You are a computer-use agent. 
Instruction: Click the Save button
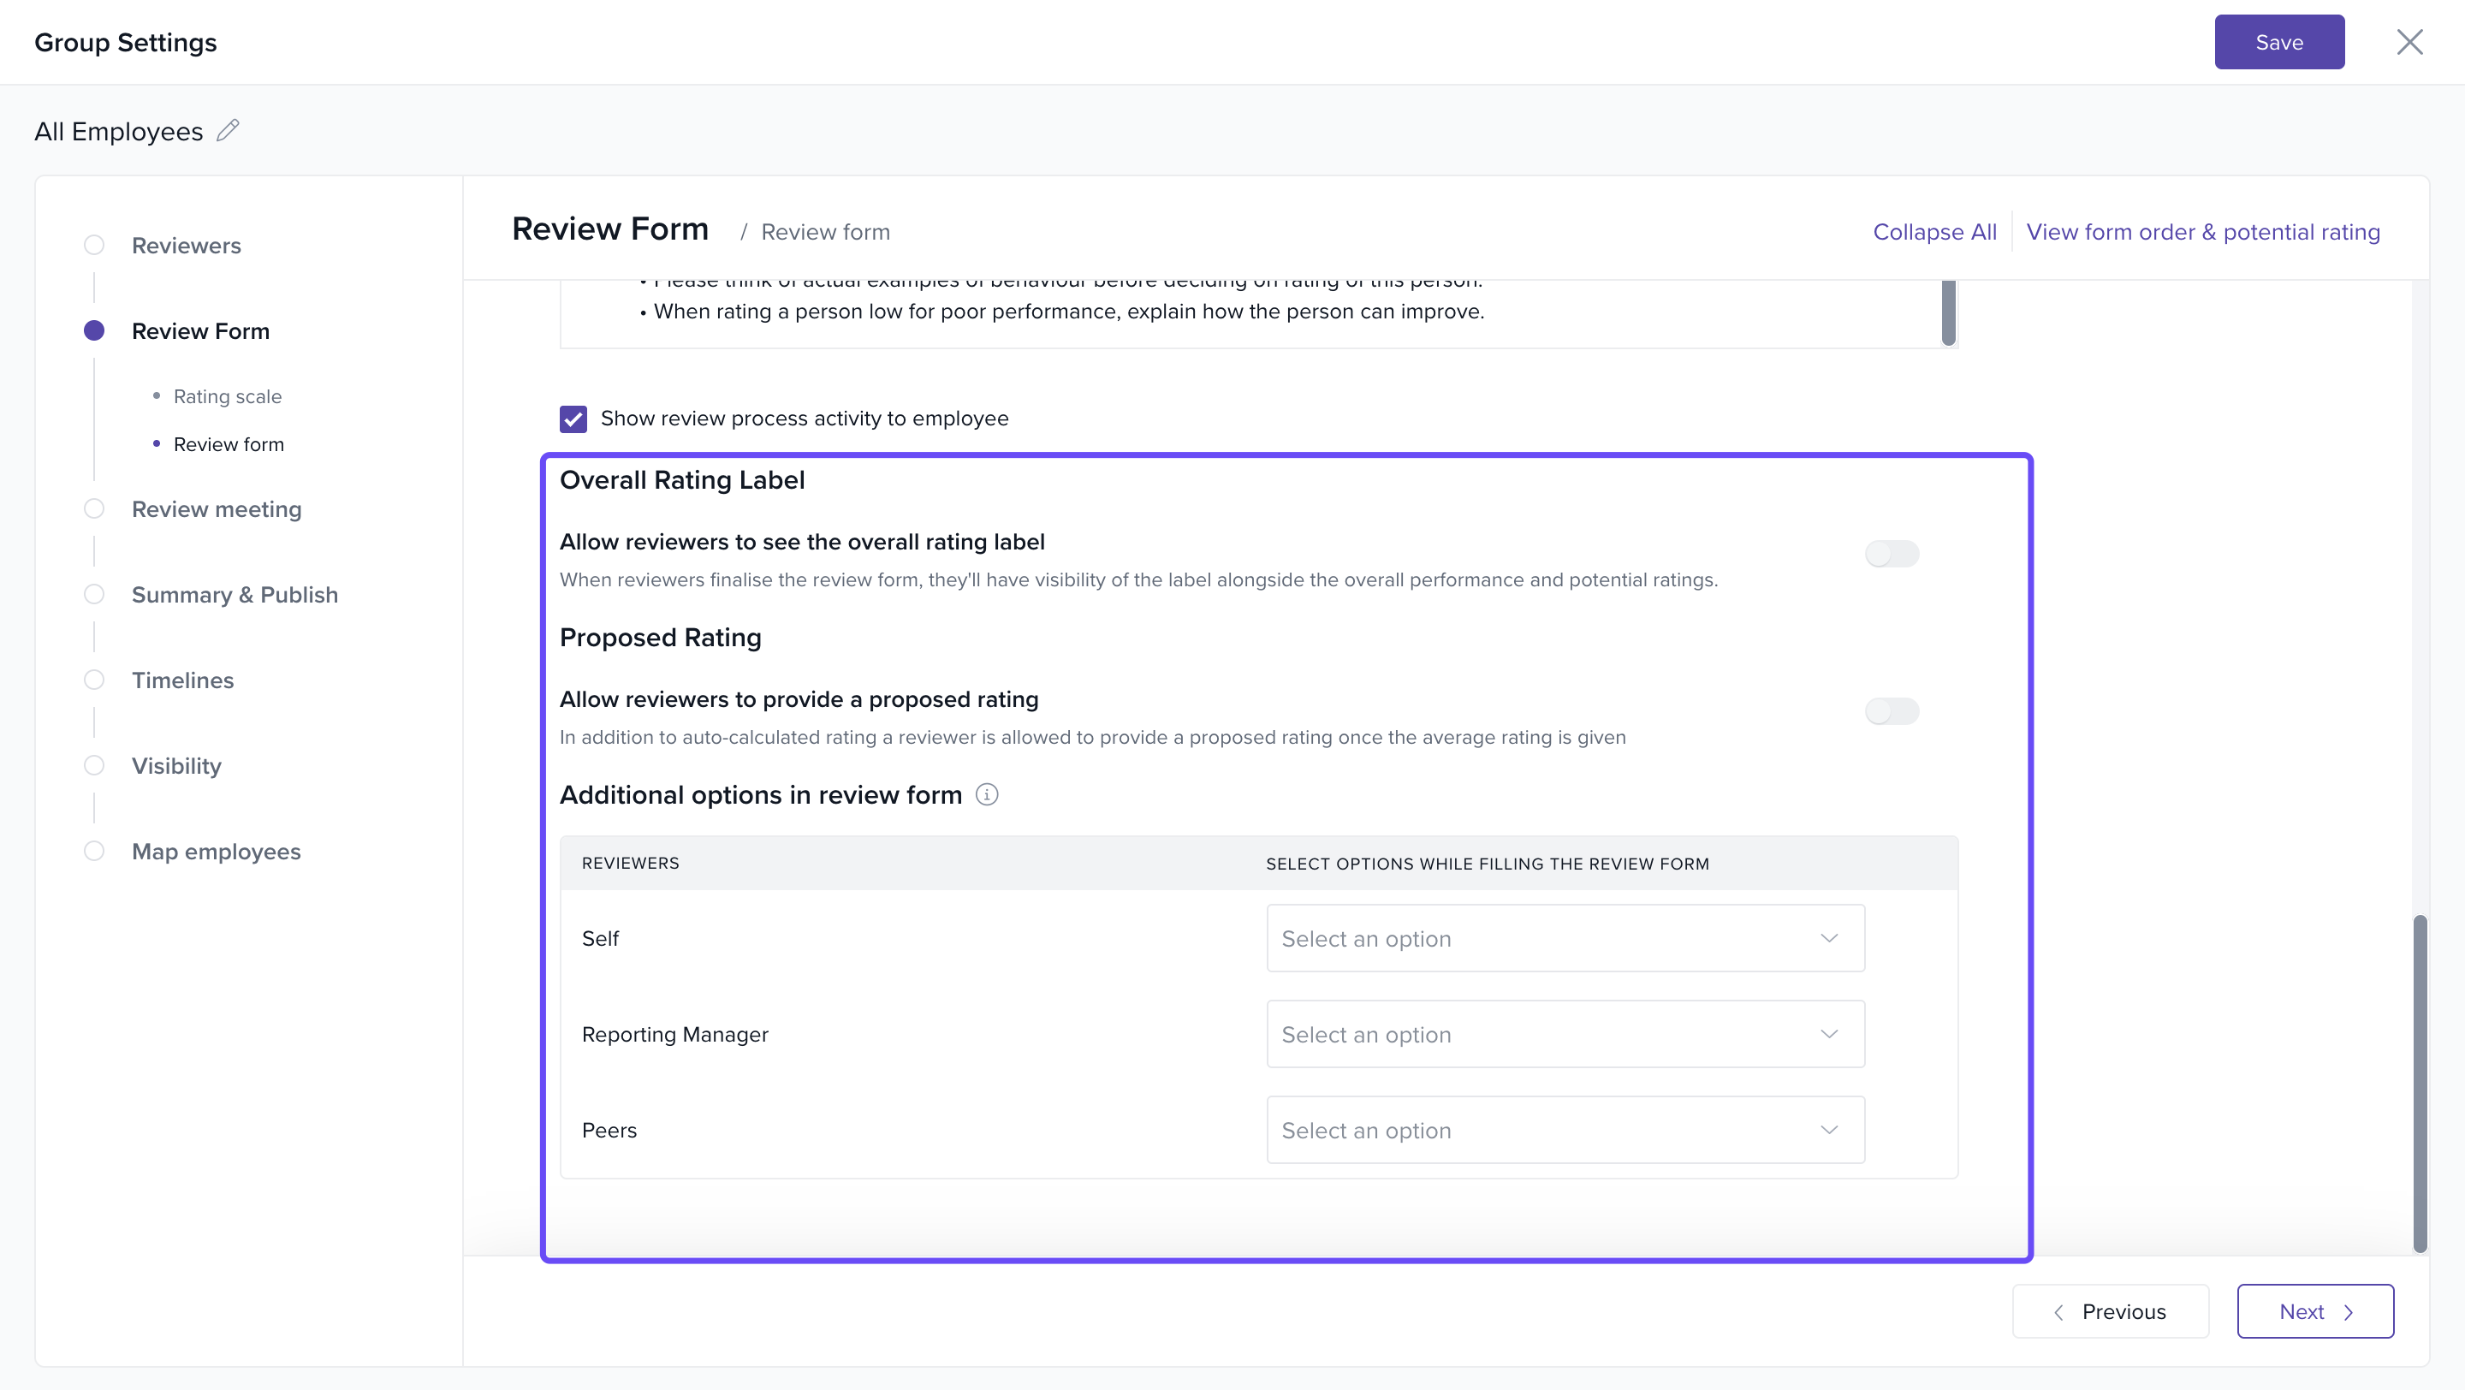coord(2278,42)
